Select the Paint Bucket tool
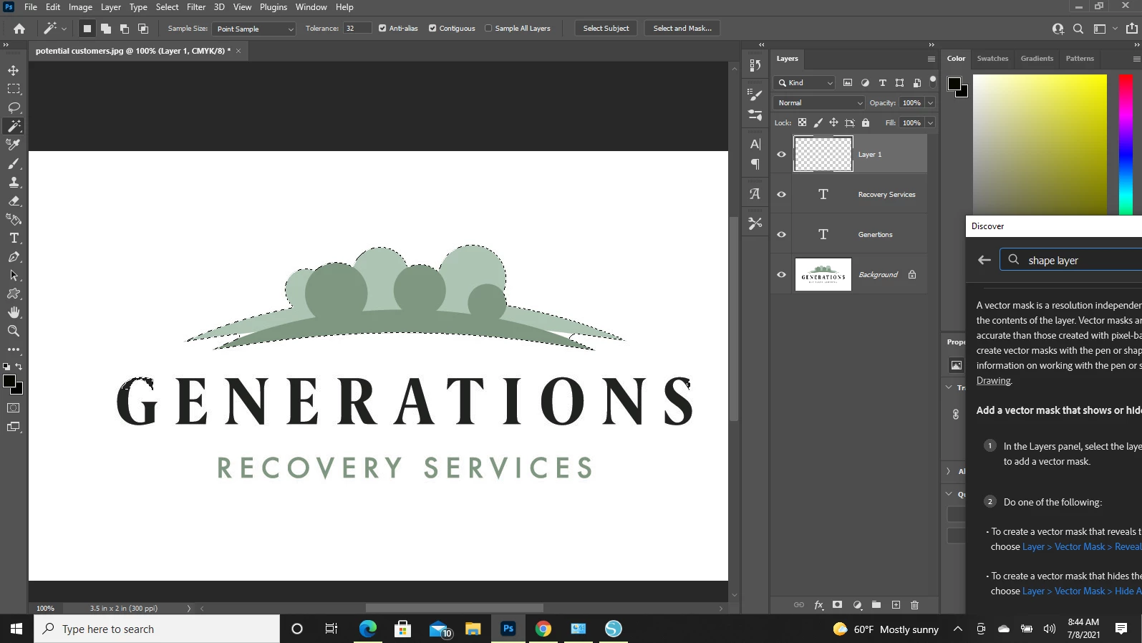 coord(14,219)
